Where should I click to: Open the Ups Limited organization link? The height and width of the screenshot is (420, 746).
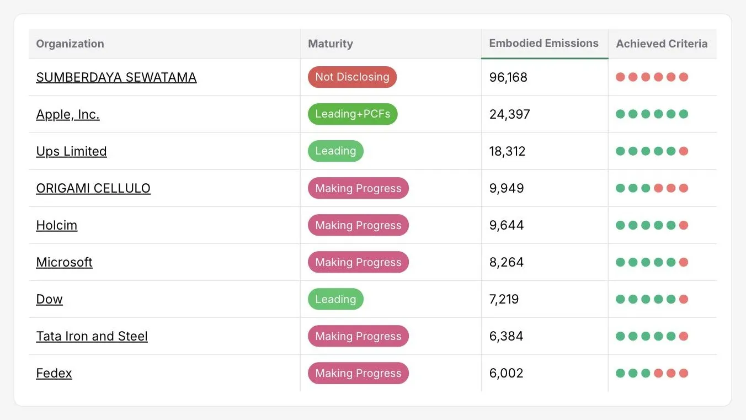pos(71,151)
